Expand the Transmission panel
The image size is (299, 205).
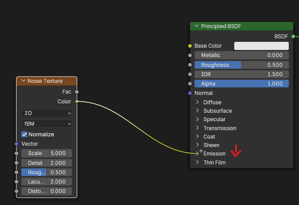pos(197,128)
